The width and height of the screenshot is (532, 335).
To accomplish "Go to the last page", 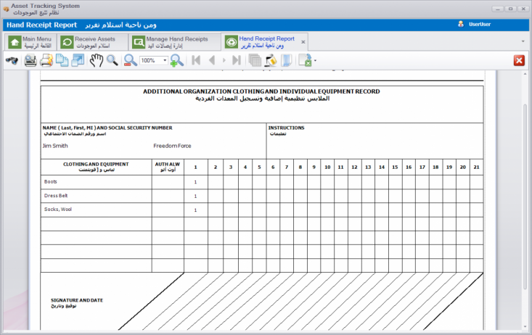I will [237, 60].
